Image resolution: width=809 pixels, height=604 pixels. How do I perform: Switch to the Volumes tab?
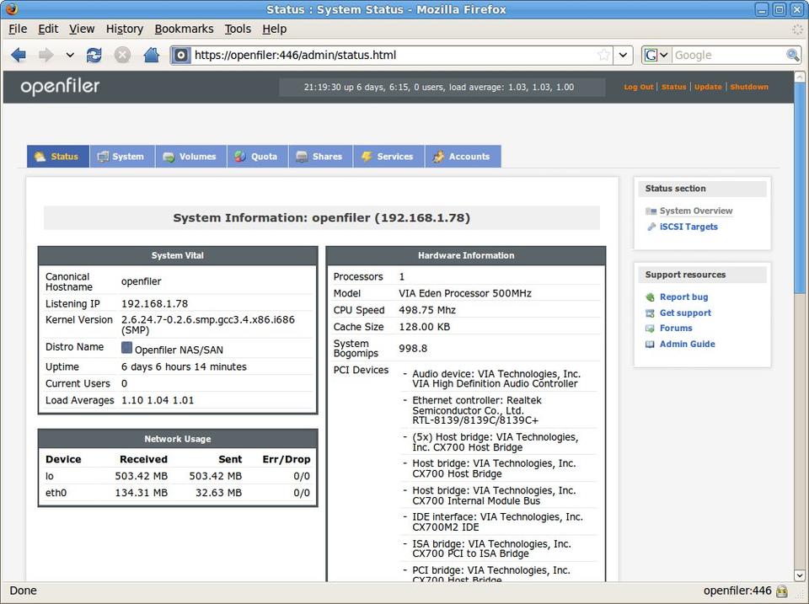tap(190, 157)
